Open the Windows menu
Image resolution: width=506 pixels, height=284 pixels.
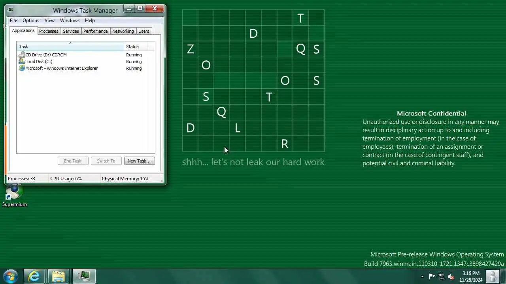70,21
